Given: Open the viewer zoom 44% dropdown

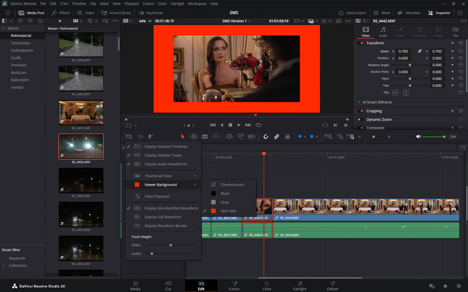Looking at the screenshot, I should 145,21.
